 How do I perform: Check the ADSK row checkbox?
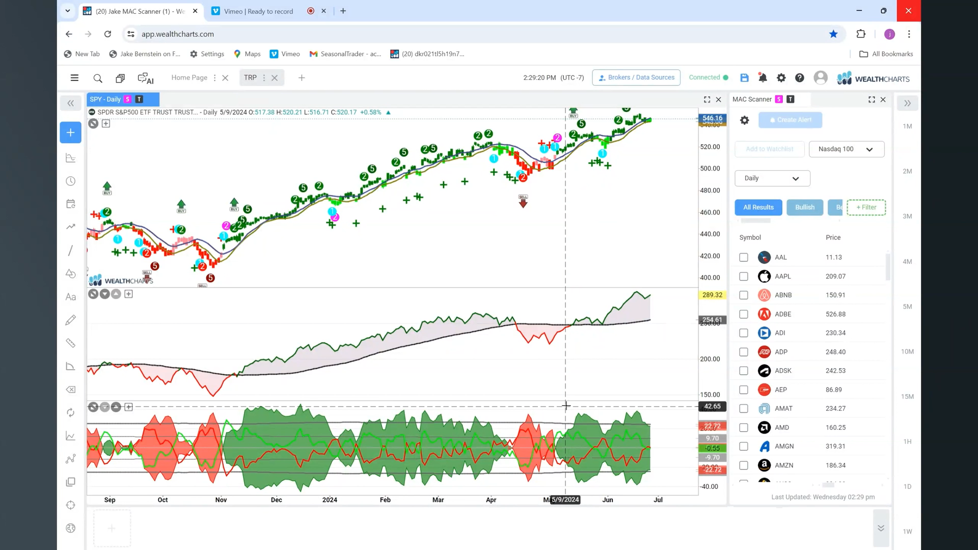click(x=744, y=371)
